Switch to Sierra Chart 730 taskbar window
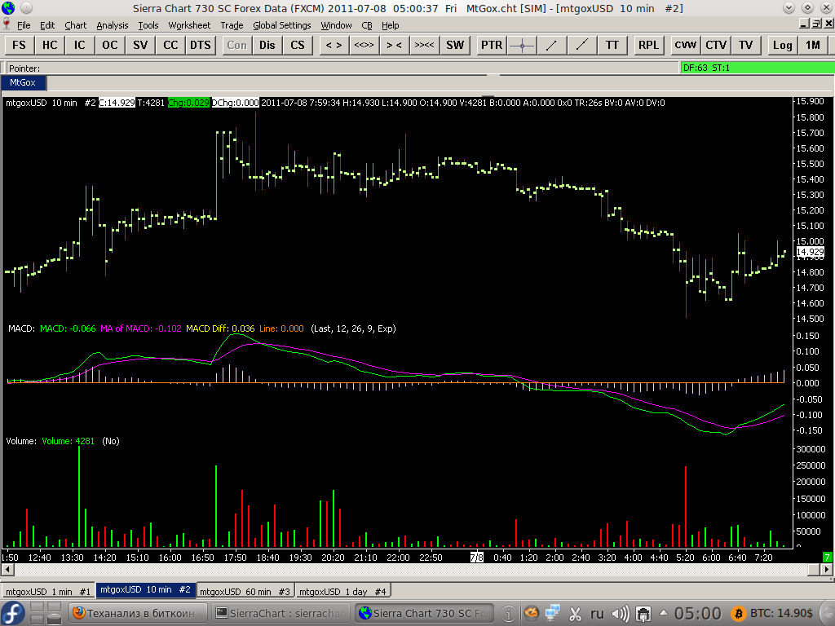 pos(424,613)
